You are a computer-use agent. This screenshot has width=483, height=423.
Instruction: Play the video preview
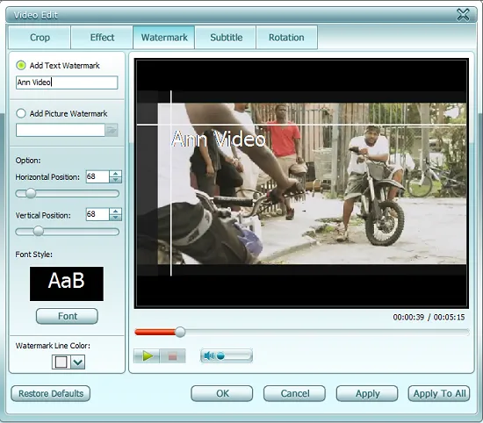coord(147,356)
